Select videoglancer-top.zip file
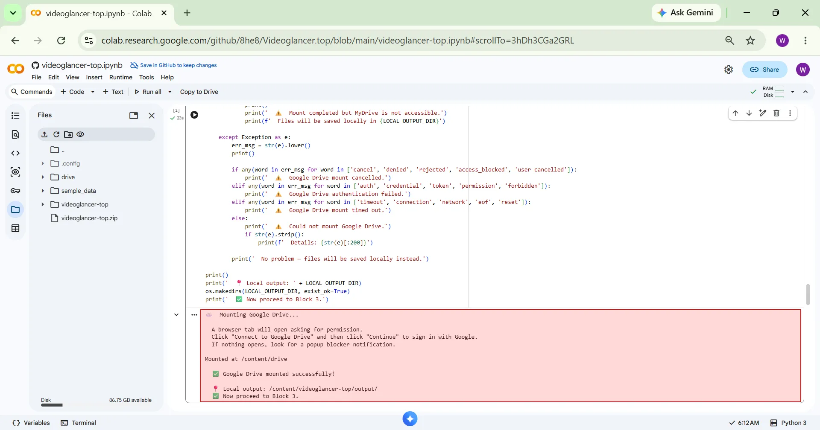 pos(89,218)
